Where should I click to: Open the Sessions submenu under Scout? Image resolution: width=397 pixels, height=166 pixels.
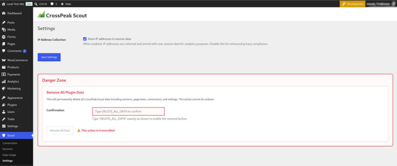(8, 149)
